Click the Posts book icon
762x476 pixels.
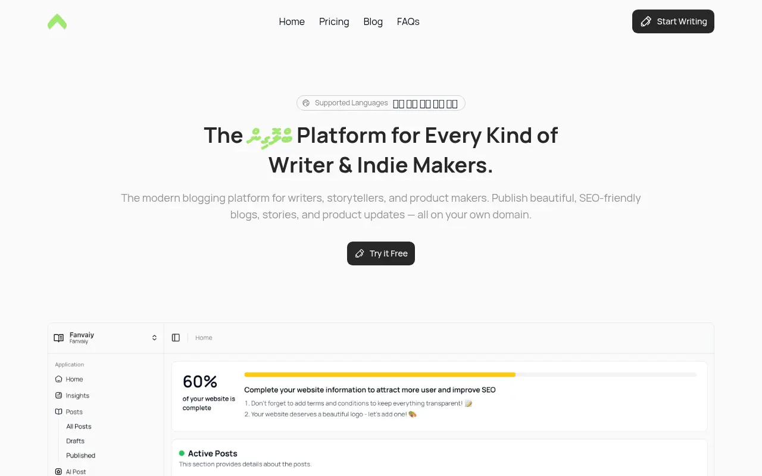(x=58, y=412)
